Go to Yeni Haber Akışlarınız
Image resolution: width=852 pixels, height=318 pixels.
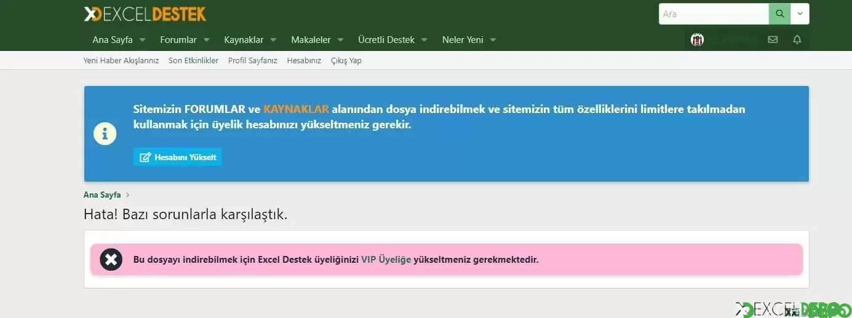pos(121,61)
